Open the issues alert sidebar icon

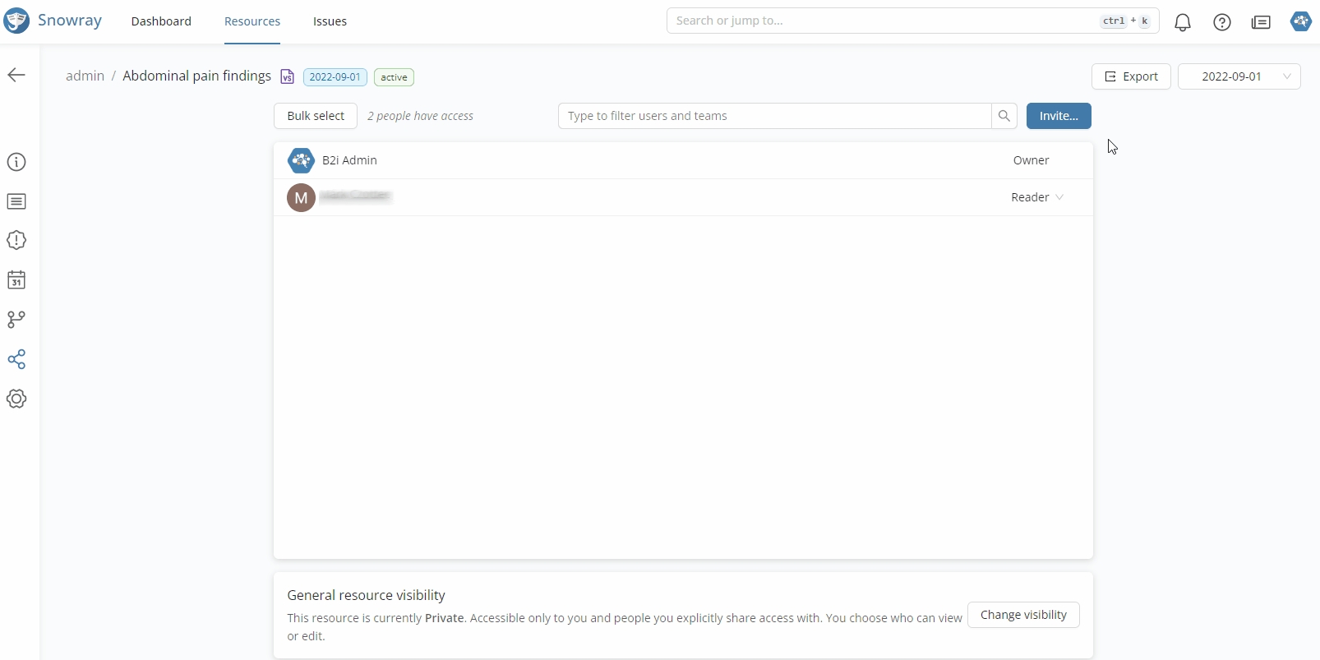tap(16, 241)
